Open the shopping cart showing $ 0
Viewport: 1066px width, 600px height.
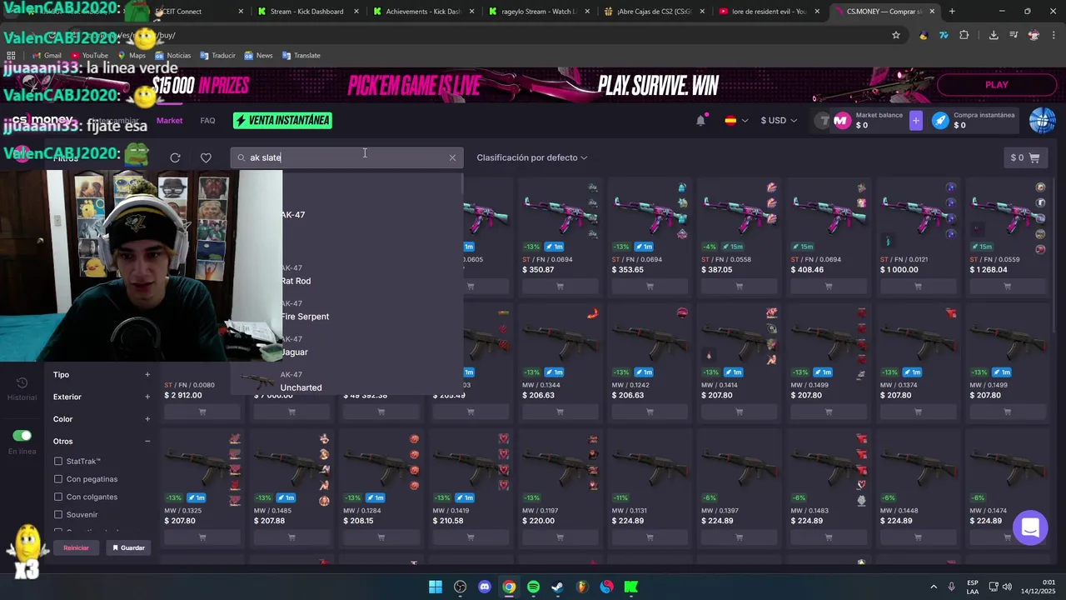pyautogui.click(x=1024, y=157)
